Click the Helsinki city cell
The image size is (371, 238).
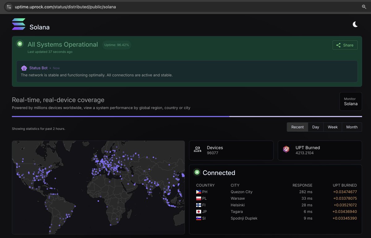(x=238, y=205)
